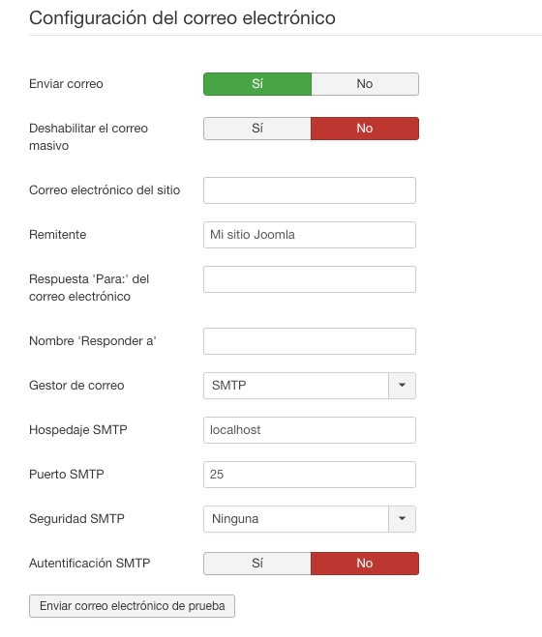Click the Configuración del correo electrónico heading
Viewport: 542px width, 637px height.
[x=182, y=18]
